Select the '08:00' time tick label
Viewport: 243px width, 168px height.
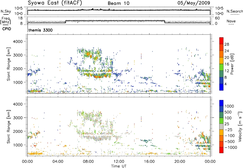pyautogui.click(x=88, y=162)
